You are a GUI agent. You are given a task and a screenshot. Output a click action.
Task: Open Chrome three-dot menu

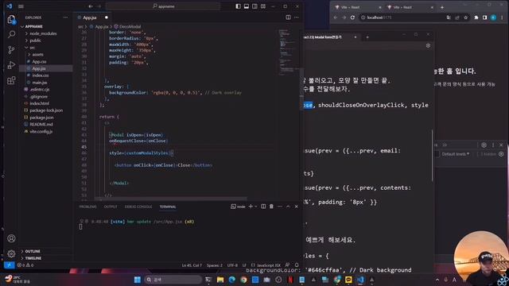502,17
